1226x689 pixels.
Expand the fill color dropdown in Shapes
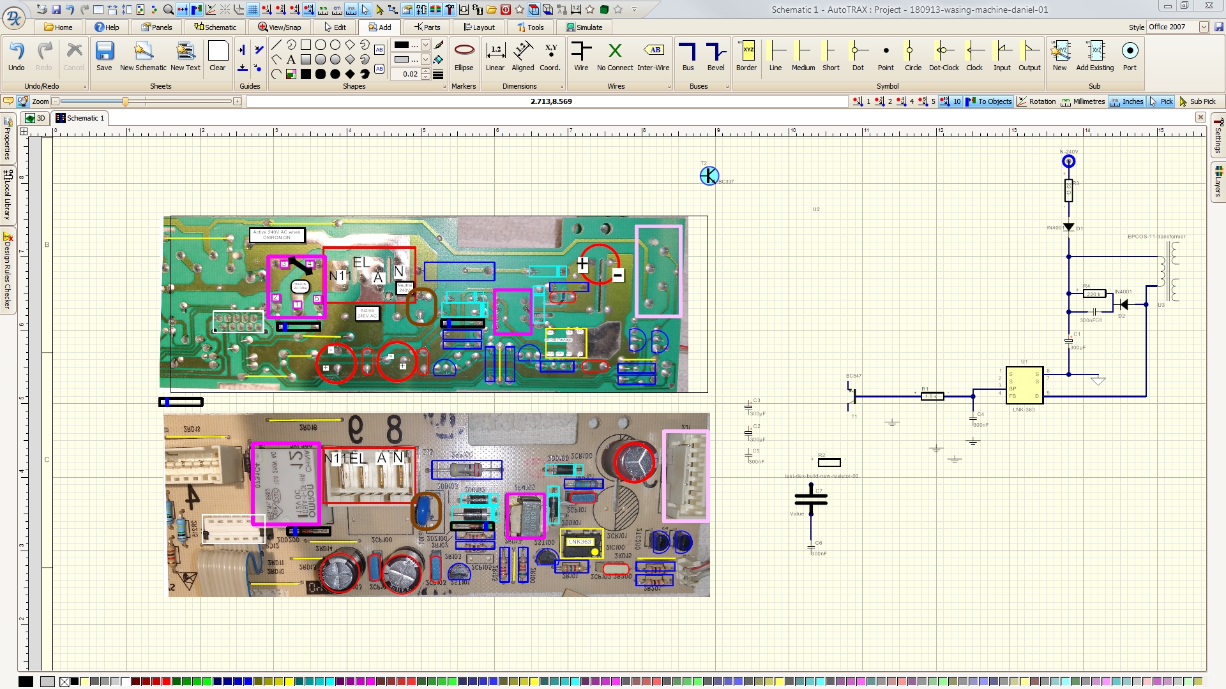(425, 59)
